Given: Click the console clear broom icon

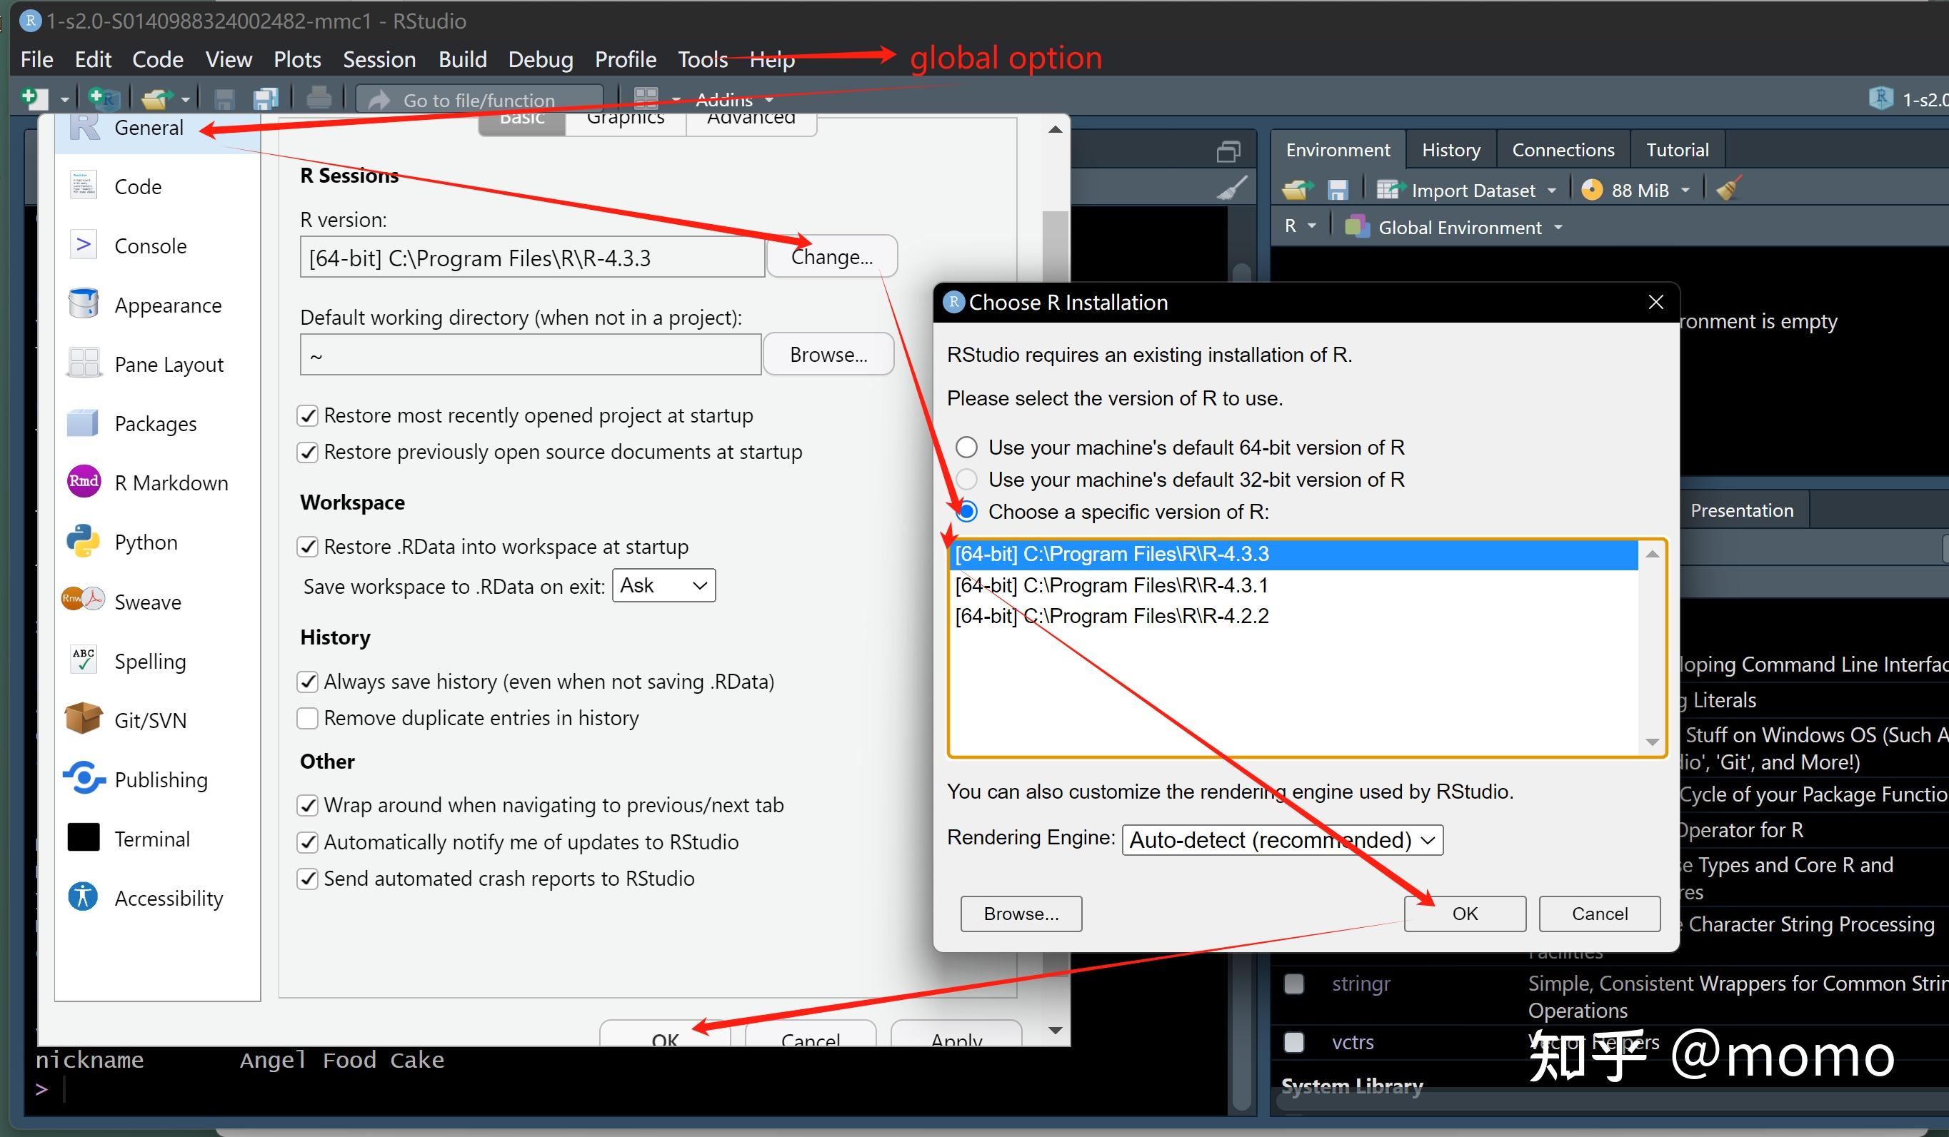Looking at the screenshot, I should click(1231, 187).
